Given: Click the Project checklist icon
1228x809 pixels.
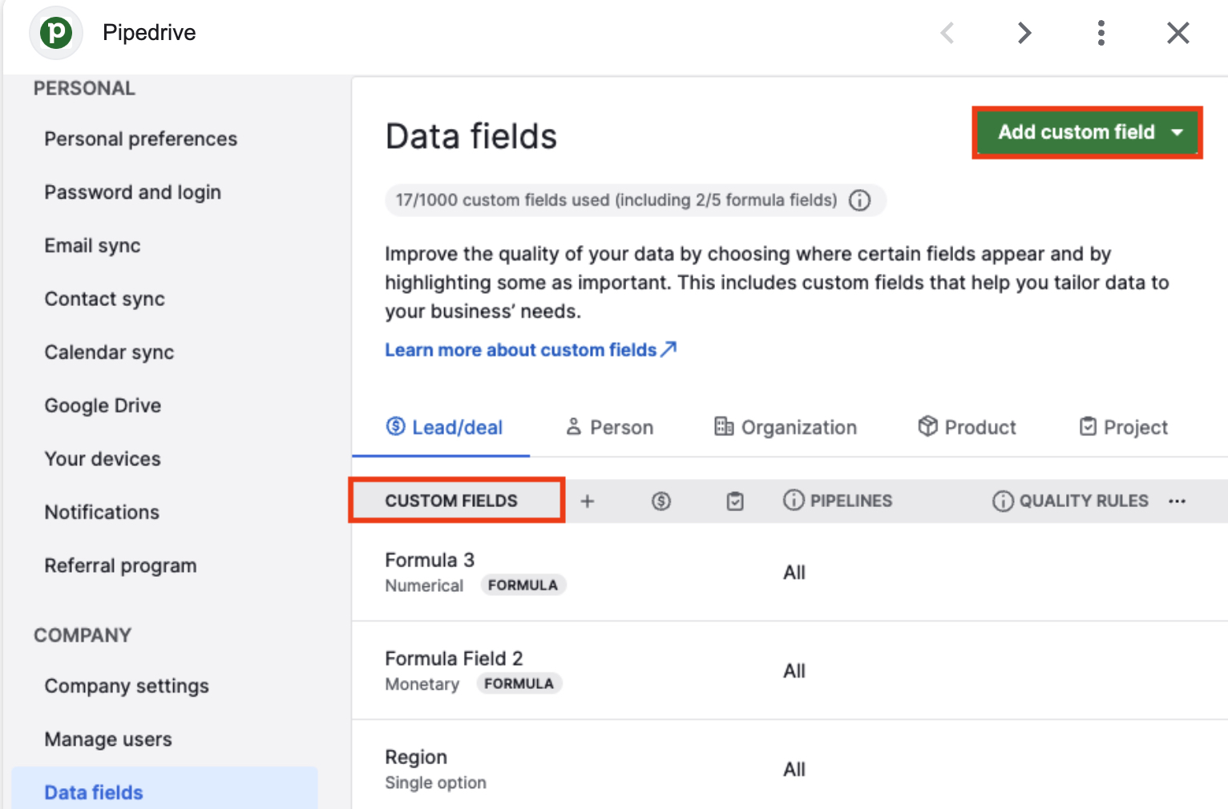Looking at the screenshot, I should (x=1088, y=426).
